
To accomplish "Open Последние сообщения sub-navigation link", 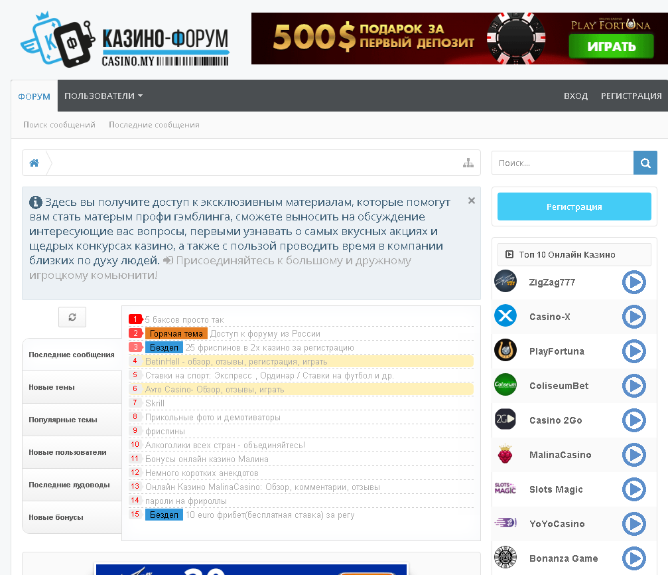I will (x=154, y=125).
